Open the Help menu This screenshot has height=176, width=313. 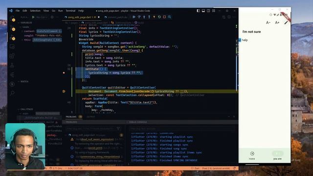[x=81, y=11]
